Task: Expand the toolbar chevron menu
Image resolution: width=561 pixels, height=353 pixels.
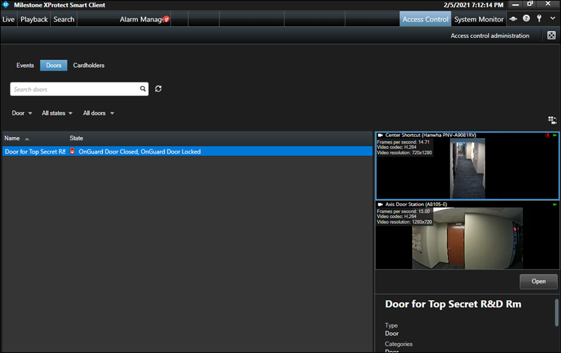Action: click(x=553, y=18)
